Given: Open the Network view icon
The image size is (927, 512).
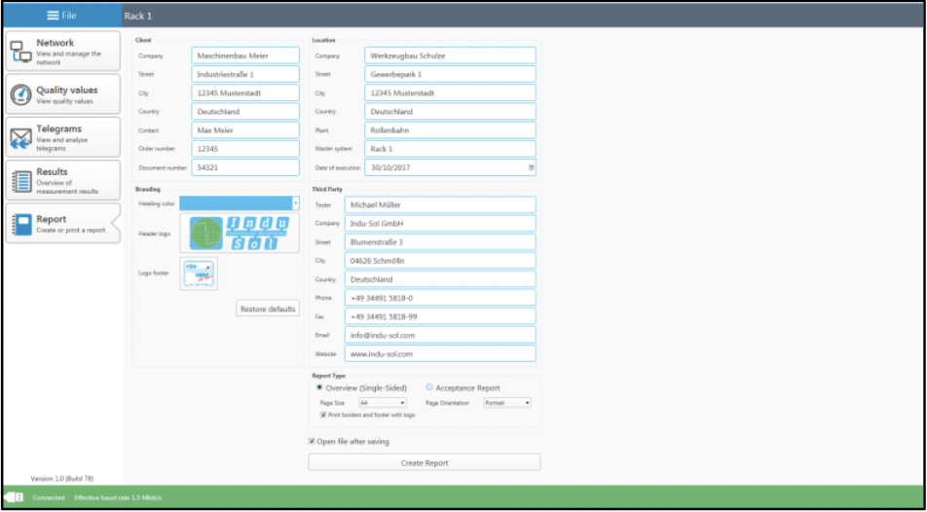Looking at the screenshot, I should click(20, 53).
